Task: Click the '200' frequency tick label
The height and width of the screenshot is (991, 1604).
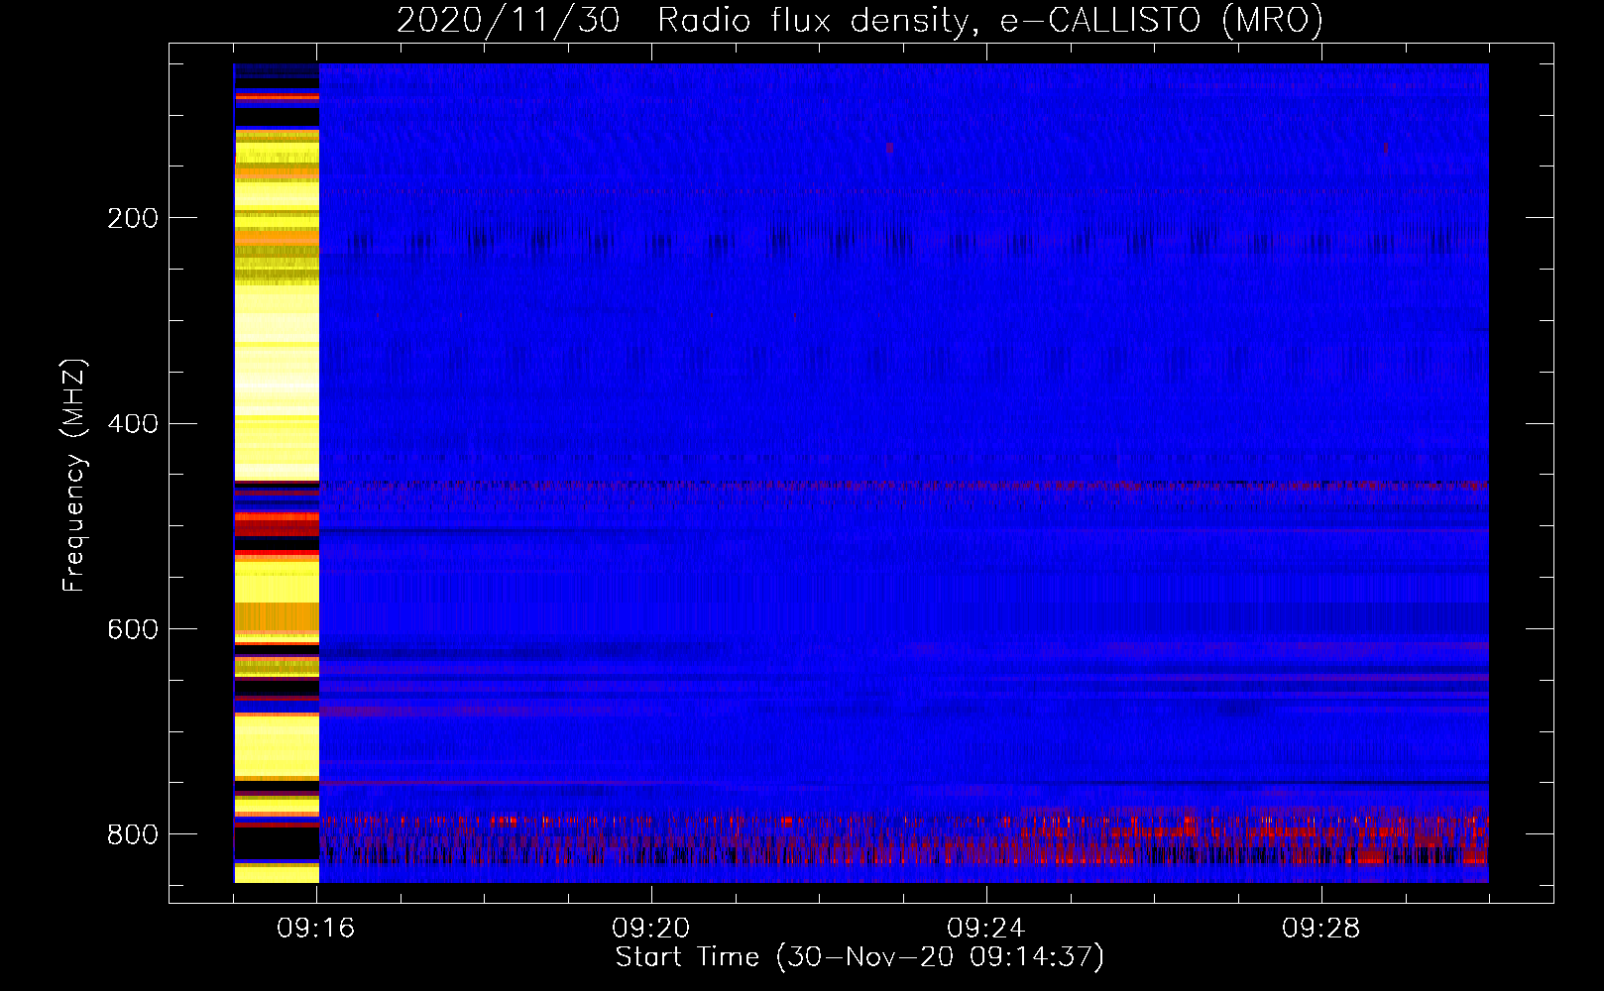Action: [132, 218]
